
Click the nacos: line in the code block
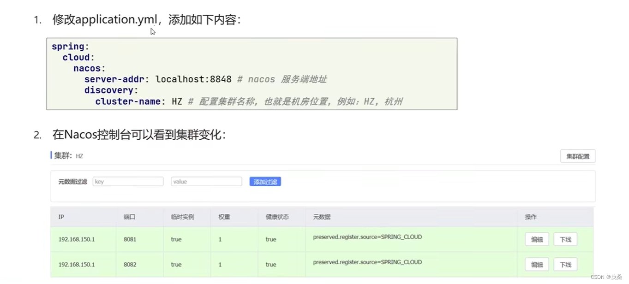point(90,68)
